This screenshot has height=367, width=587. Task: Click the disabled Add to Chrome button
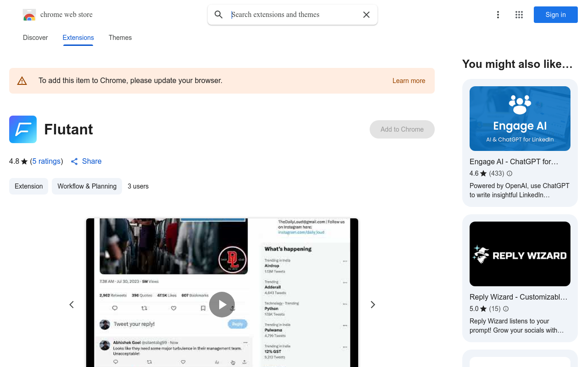coord(402,129)
